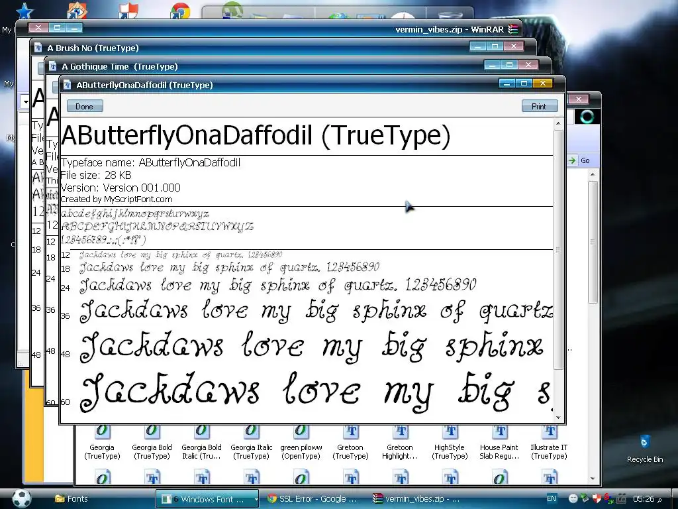
Task: Click the File size: 28 KB text
Action: pyautogui.click(x=95, y=175)
